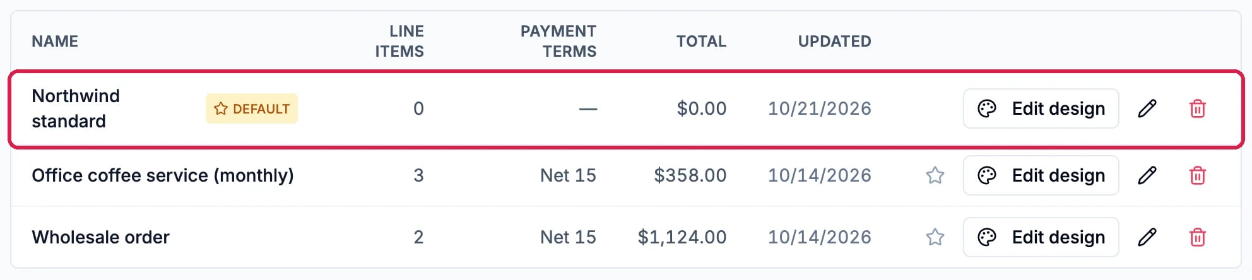
Task: Sort by the NAME column header
Action: (x=55, y=41)
